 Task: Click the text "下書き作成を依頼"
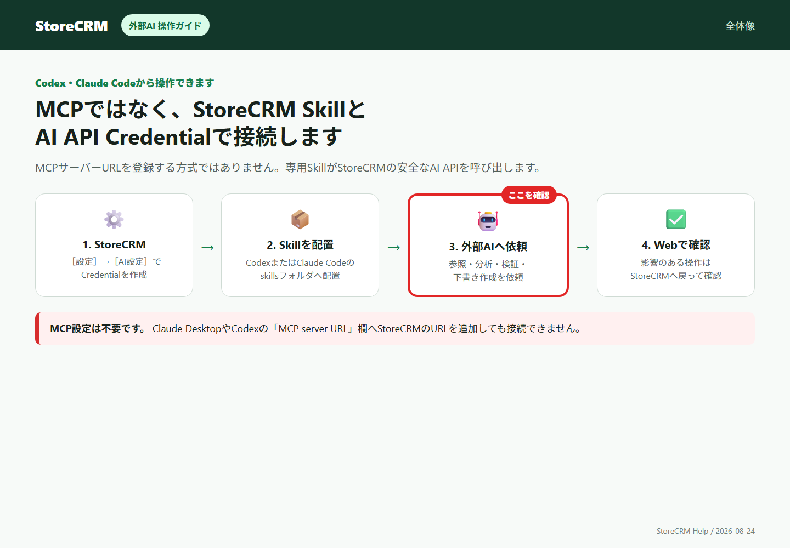tap(488, 277)
